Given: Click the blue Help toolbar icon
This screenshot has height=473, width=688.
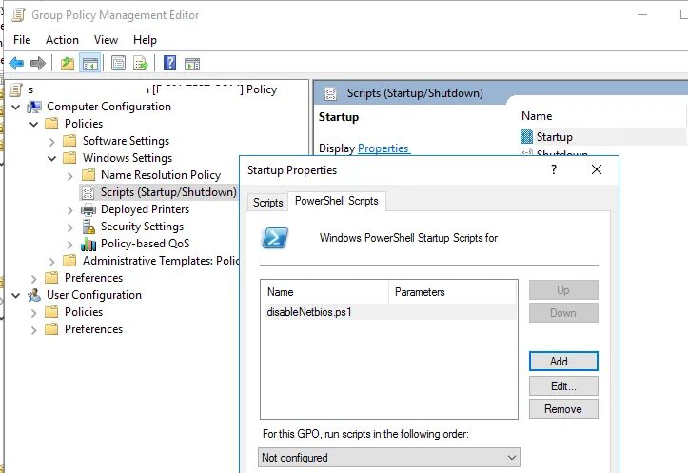Looking at the screenshot, I should [169, 63].
